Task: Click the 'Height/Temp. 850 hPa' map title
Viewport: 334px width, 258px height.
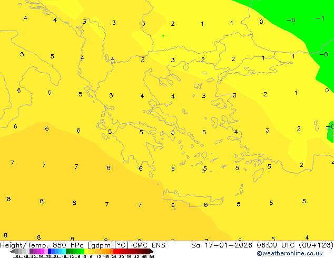Action: 42,245
